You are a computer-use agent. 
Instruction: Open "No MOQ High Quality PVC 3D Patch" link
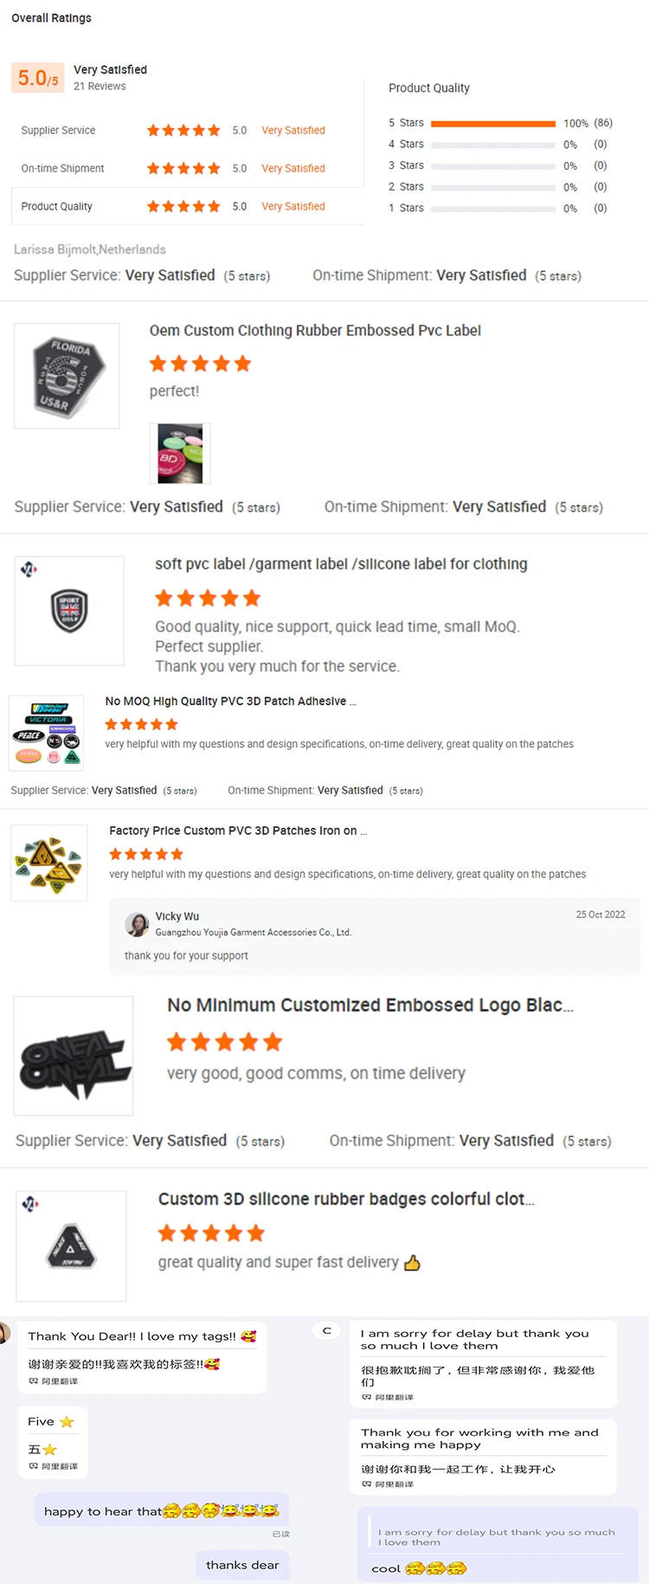[230, 701]
